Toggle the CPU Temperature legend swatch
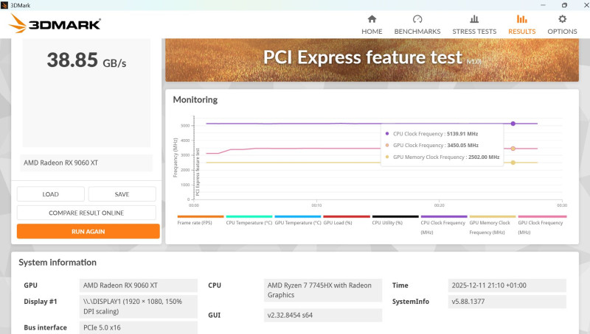Image resolution: width=590 pixels, height=334 pixels. (x=249, y=216)
